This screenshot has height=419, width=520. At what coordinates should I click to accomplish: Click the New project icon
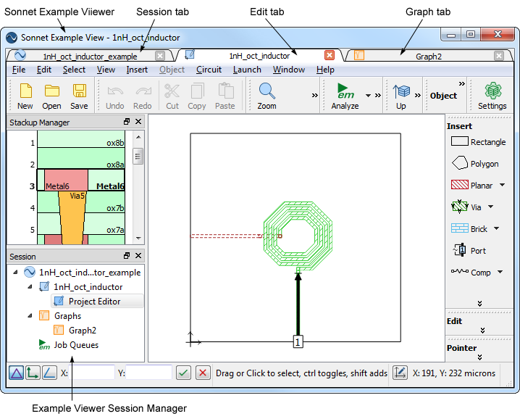point(25,96)
